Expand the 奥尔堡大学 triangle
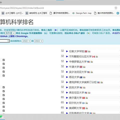Image resolution: width=120 pixels, height=120 pixels. coord(67,98)
